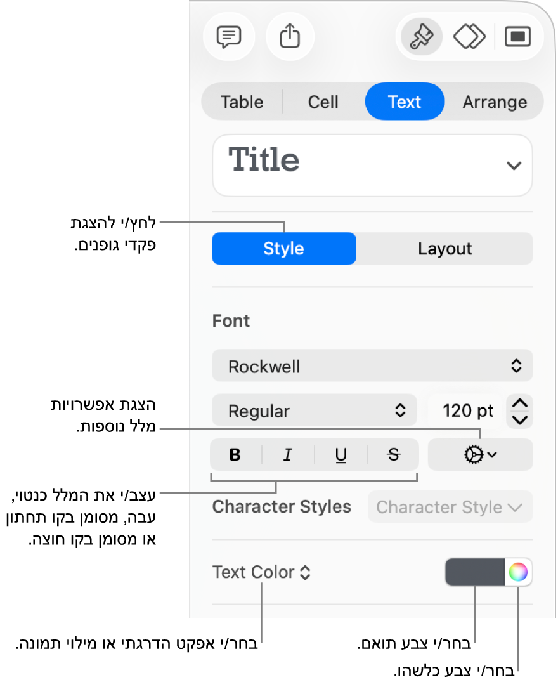Toggle underline formatting
558x682 pixels.
point(341,455)
